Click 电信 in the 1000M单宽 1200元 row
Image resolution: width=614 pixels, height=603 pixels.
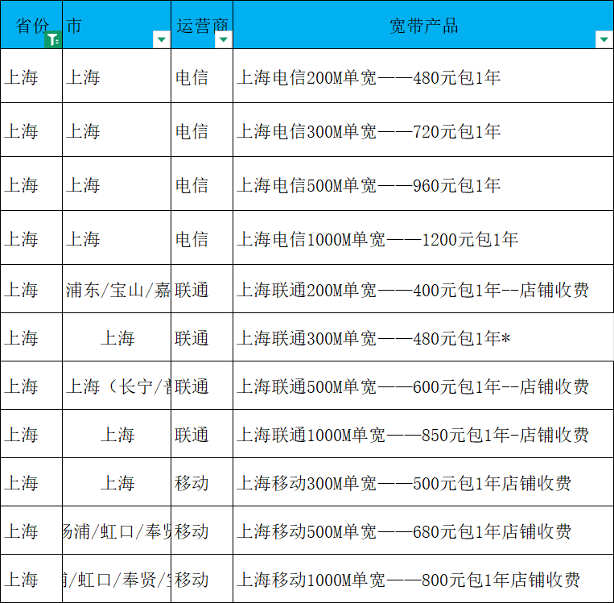(192, 239)
